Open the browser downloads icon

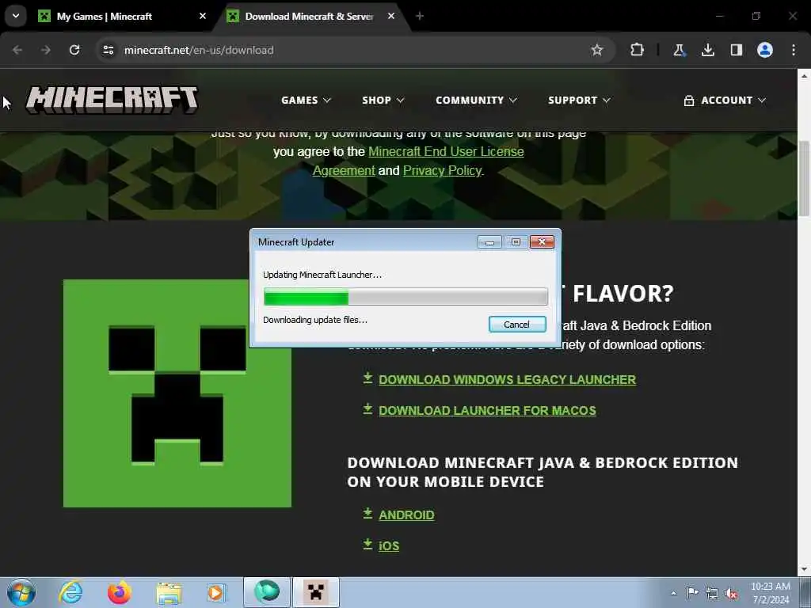coord(707,50)
